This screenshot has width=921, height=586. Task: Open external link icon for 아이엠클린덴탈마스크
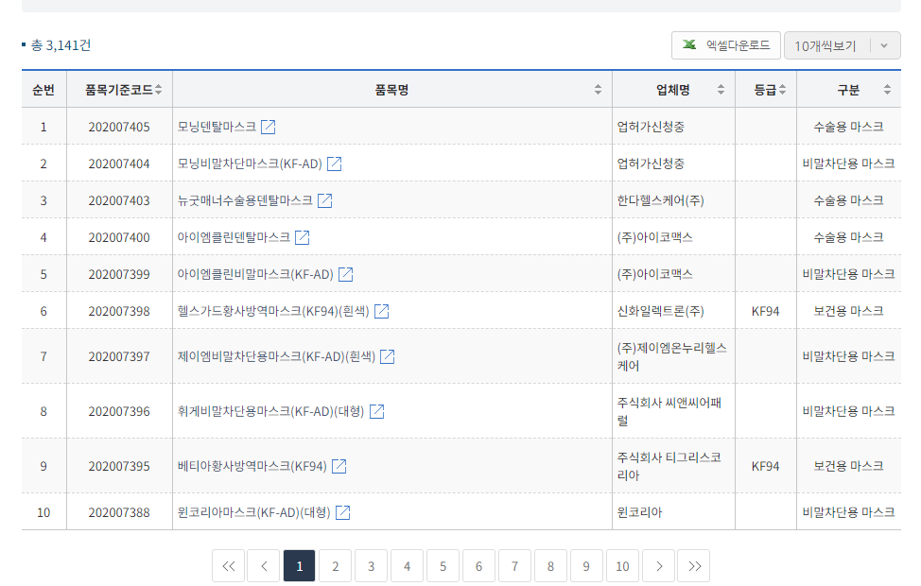(302, 238)
